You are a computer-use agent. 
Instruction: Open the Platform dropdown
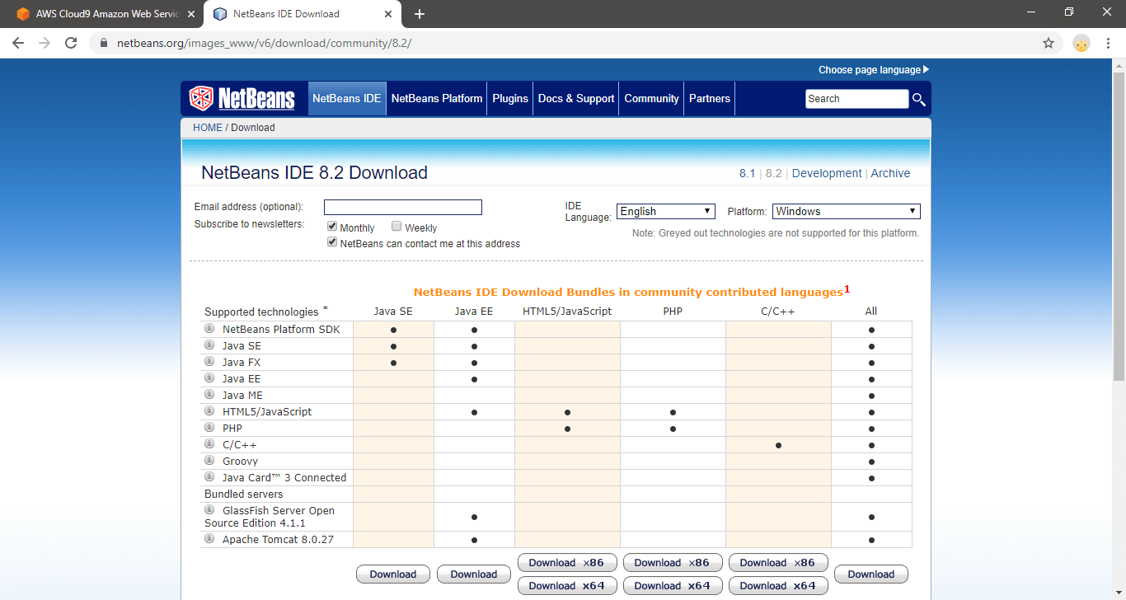pos(847,211)
